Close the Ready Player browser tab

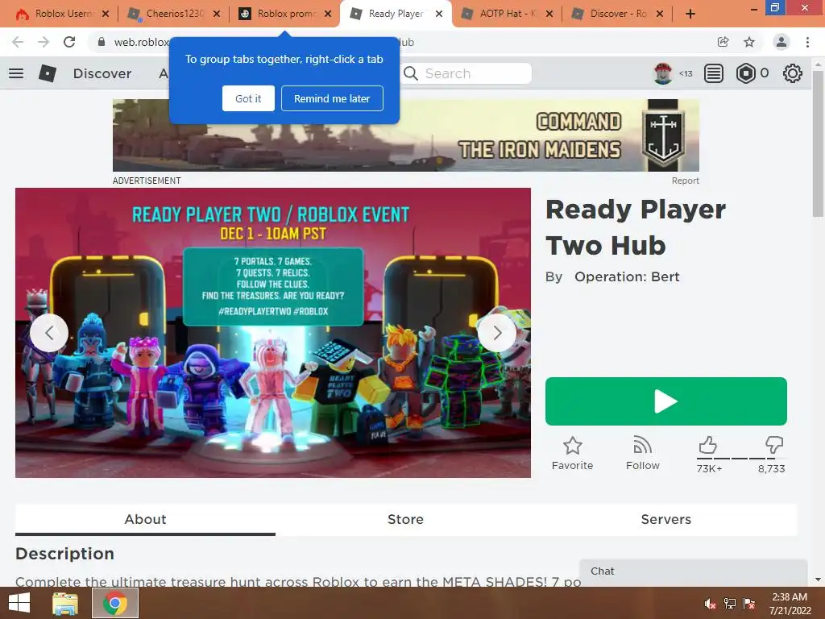coord(439,15)
